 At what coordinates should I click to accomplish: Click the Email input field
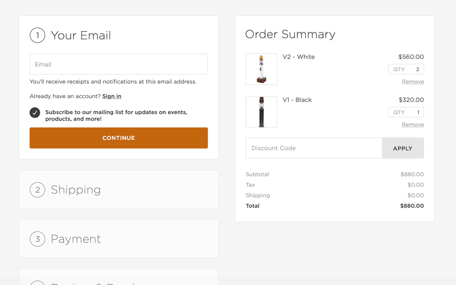(119, 64)
